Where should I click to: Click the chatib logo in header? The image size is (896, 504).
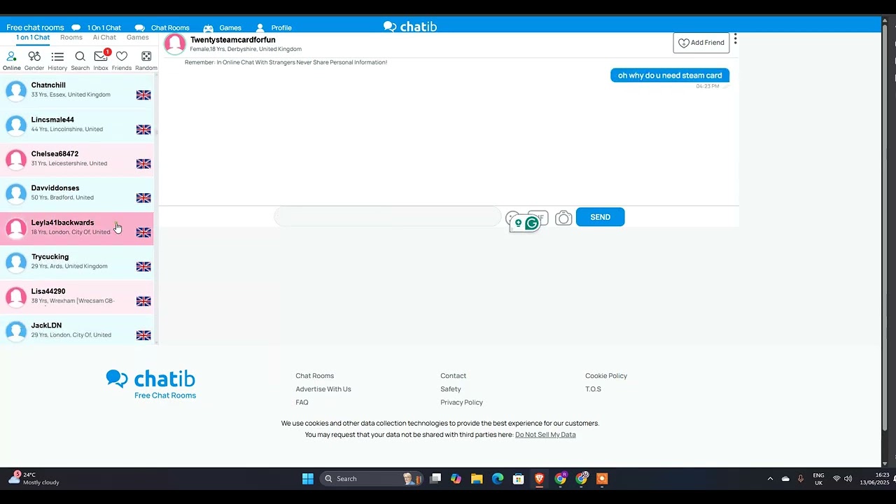410,27
